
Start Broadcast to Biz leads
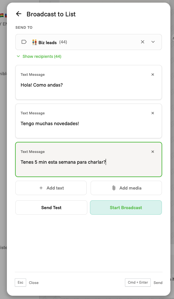(126, 208)
